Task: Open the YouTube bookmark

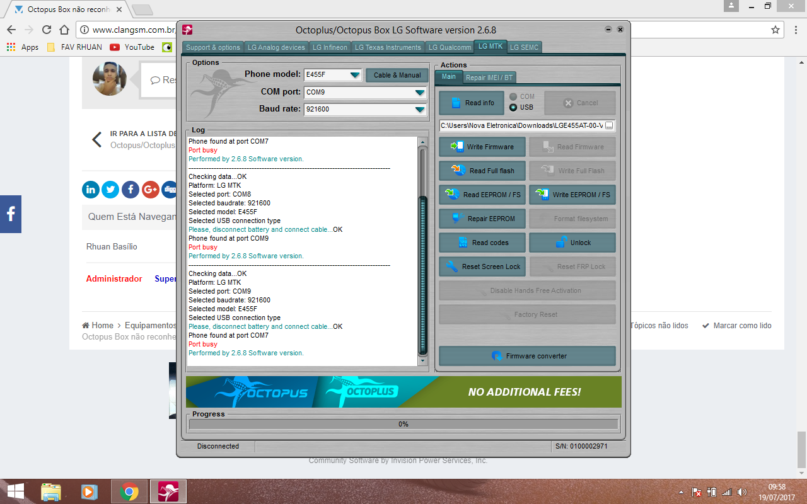Action: coord(132,47)
